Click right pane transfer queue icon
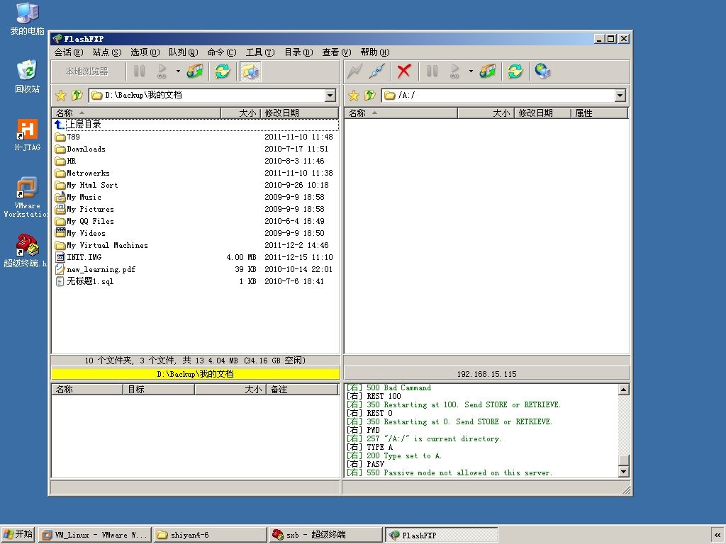Screen dimensions: 726x544 pyautogui.click(x=488, y=72)
